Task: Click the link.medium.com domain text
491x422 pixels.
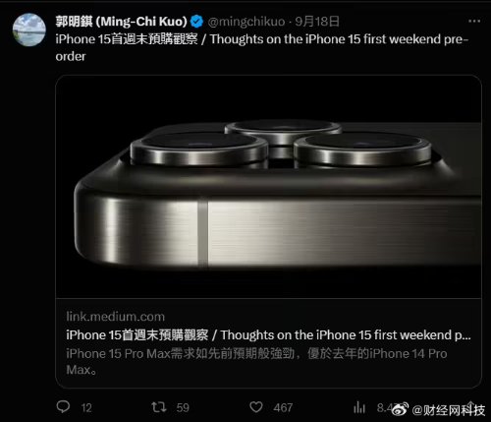Action: click(x=116, y=317)
